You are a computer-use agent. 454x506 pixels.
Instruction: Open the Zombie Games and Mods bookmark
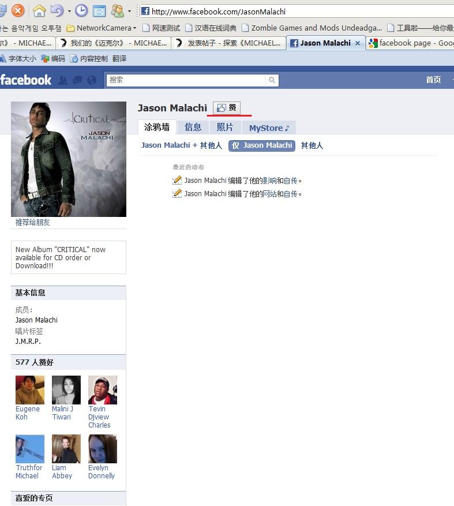point(312,28)
